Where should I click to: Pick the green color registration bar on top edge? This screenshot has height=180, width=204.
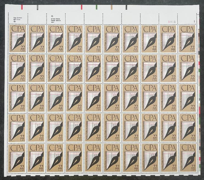(x=97, y=7)
